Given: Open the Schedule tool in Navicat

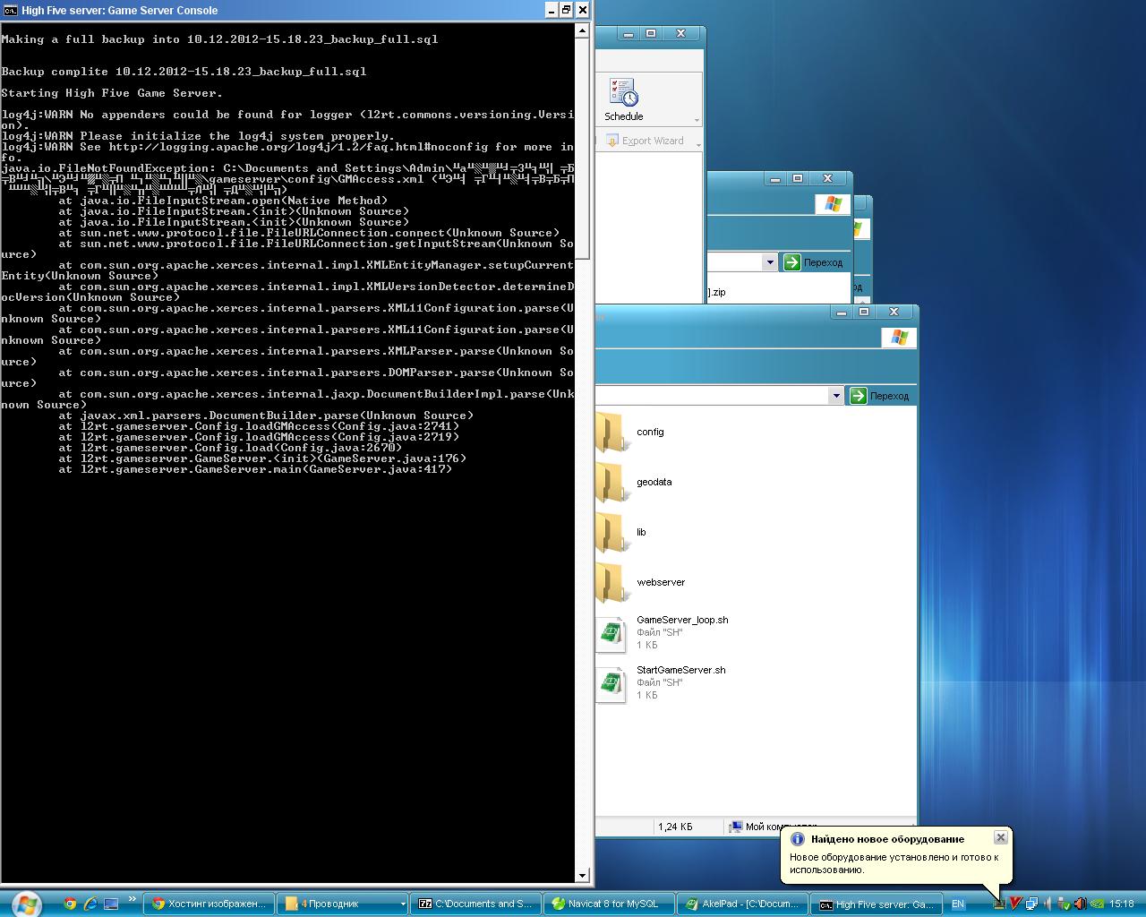Looking at the screenshot, I should point(623,99).
